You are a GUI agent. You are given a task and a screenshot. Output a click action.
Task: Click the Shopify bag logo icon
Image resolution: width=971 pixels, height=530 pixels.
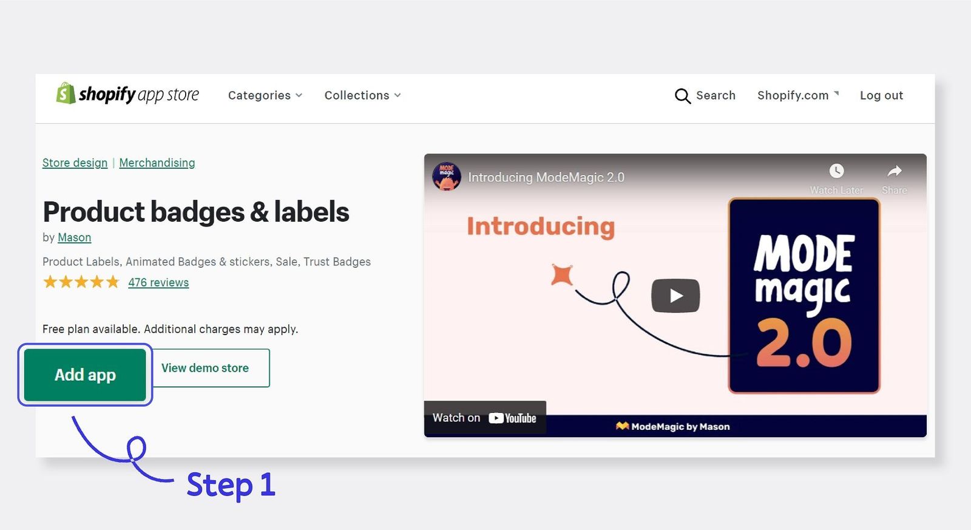point(66,94)
